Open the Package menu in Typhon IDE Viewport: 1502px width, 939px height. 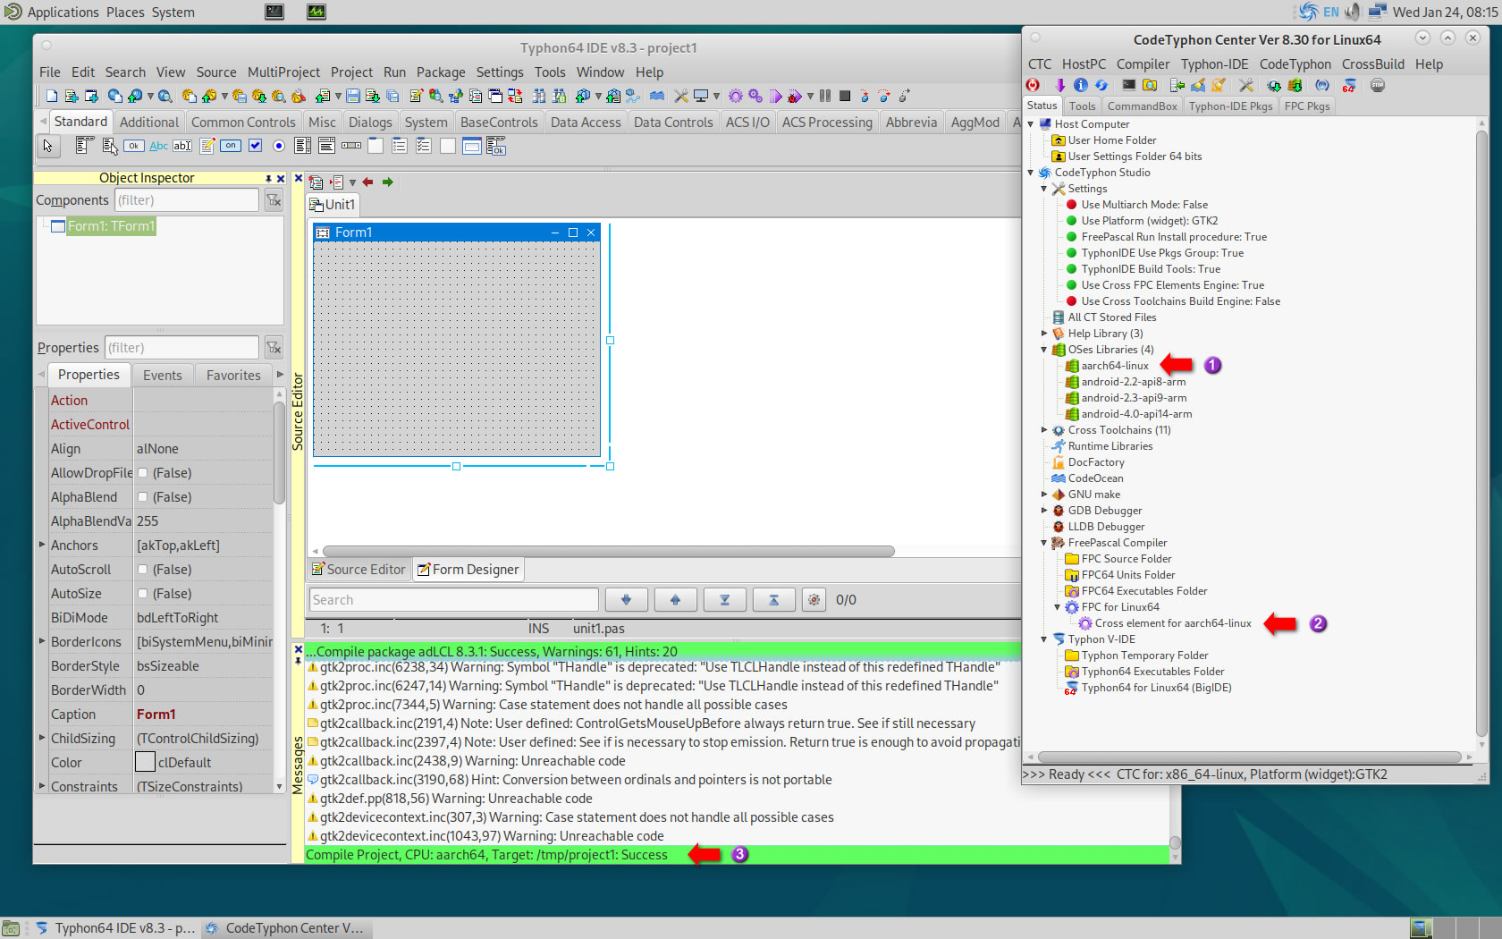pyautogui.click(x=441, y=72)
